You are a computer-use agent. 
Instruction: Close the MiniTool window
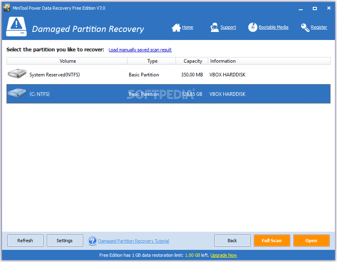coord(329,8)
